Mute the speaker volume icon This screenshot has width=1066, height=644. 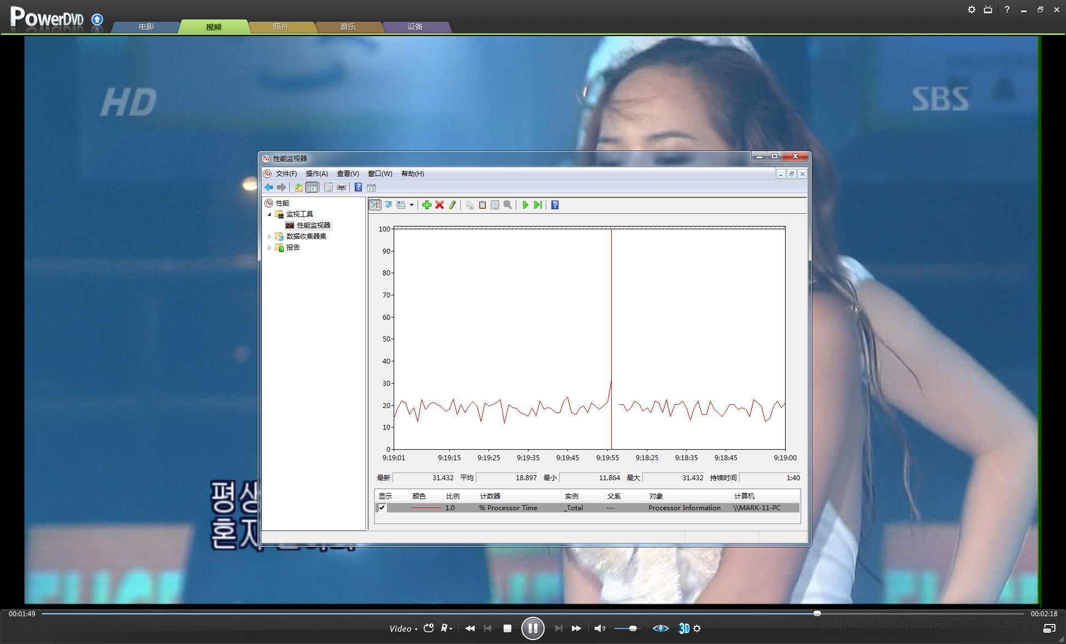[599, 628]
